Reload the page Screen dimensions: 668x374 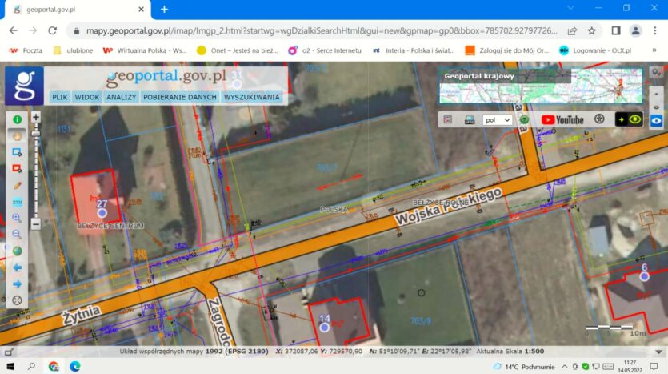click(53, 30)
